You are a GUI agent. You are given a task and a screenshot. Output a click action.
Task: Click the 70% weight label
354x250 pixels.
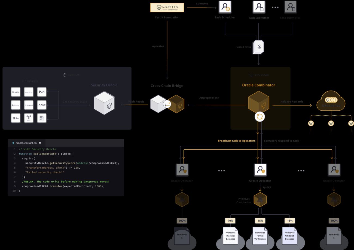point(230,221)
